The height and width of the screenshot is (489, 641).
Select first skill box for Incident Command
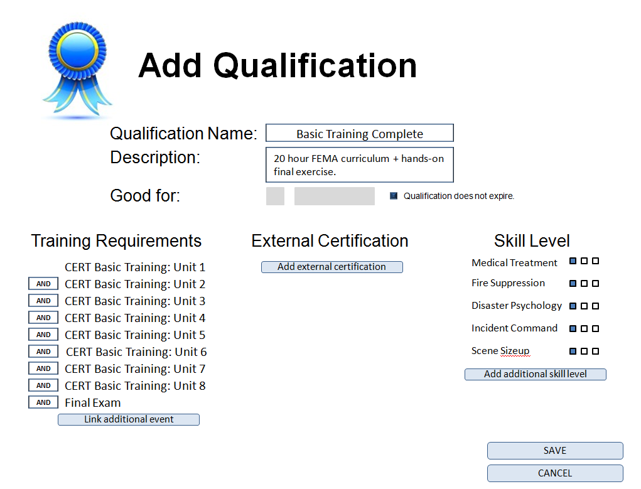(x=573, y=328)
